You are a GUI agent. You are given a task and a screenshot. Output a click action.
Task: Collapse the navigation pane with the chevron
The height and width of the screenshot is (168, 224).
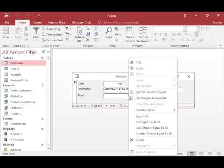pyautogui.click(x=48, y=52)
